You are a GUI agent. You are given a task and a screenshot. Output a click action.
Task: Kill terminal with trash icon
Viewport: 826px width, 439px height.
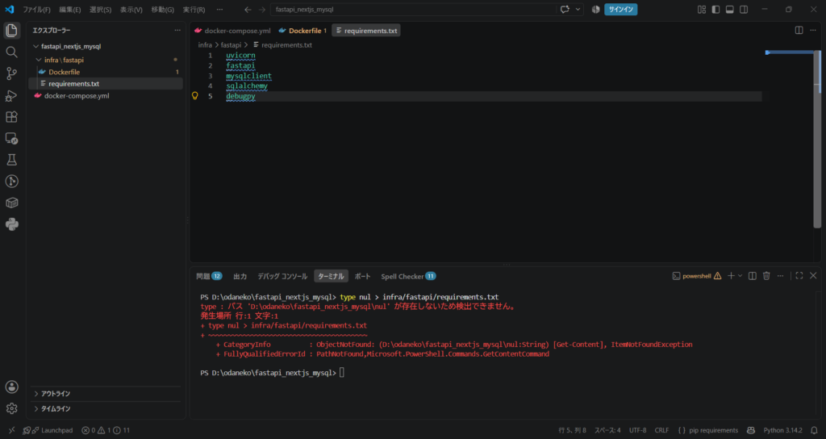click(x=766, y=276)
